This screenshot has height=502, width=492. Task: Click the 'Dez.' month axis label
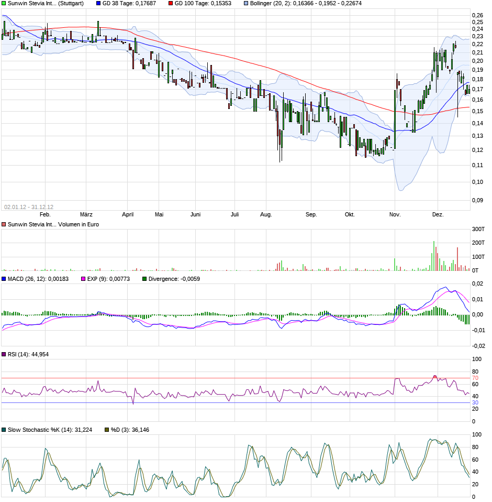pyautogui.click(x=438, y=214)
